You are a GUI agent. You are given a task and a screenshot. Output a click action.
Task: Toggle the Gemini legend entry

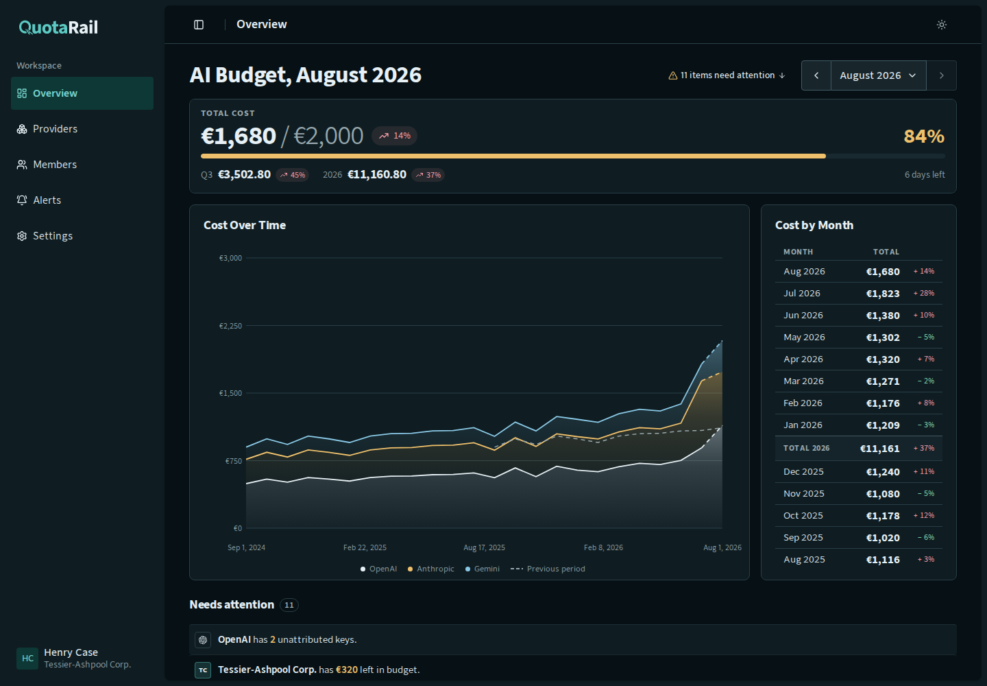[482, 569]
